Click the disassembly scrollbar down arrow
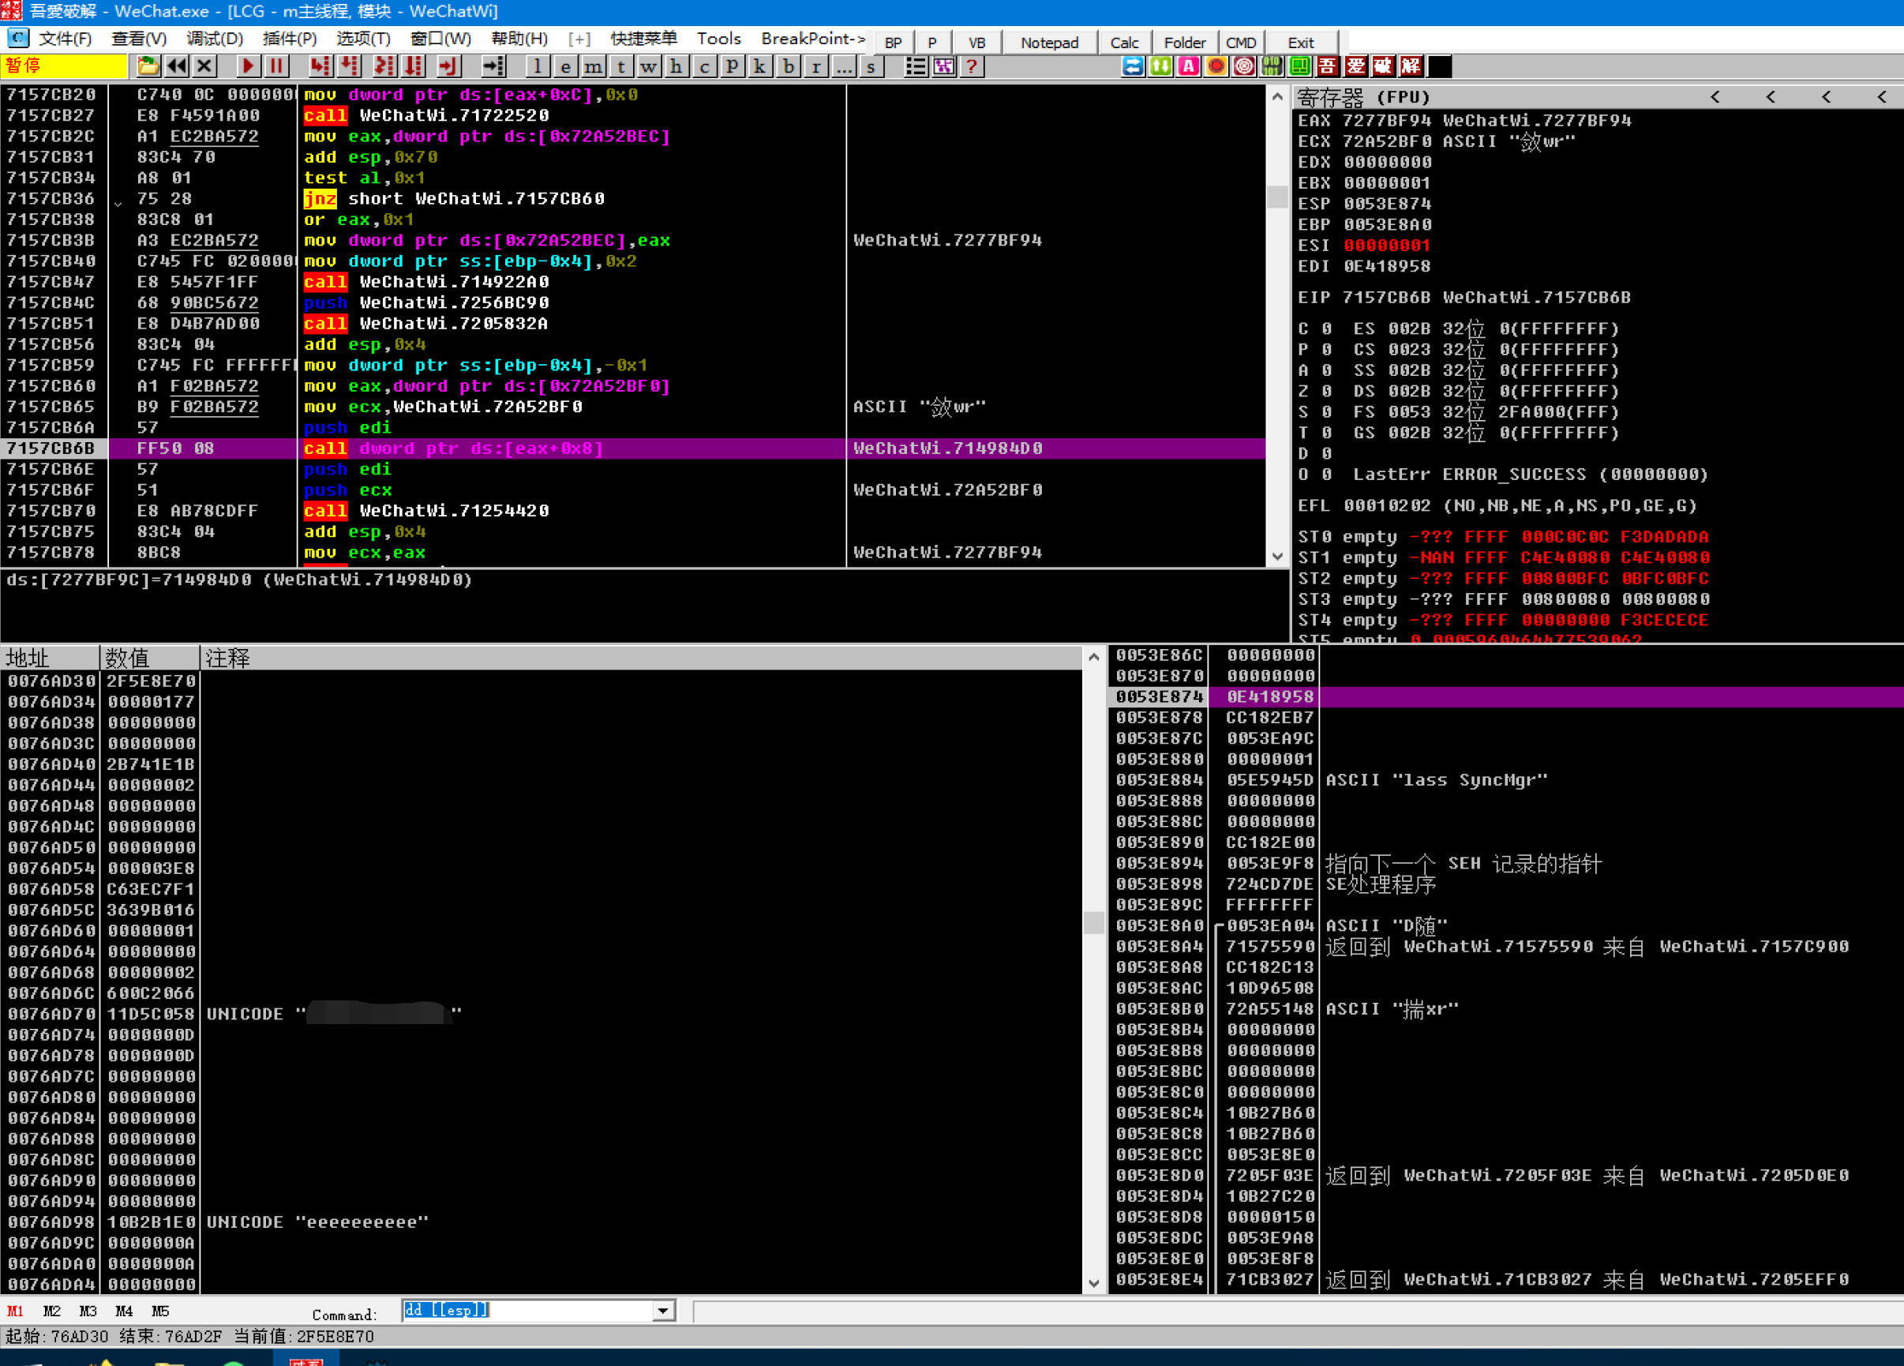The width and height of the screenshot is (1904, 1366). (1277, 556)
